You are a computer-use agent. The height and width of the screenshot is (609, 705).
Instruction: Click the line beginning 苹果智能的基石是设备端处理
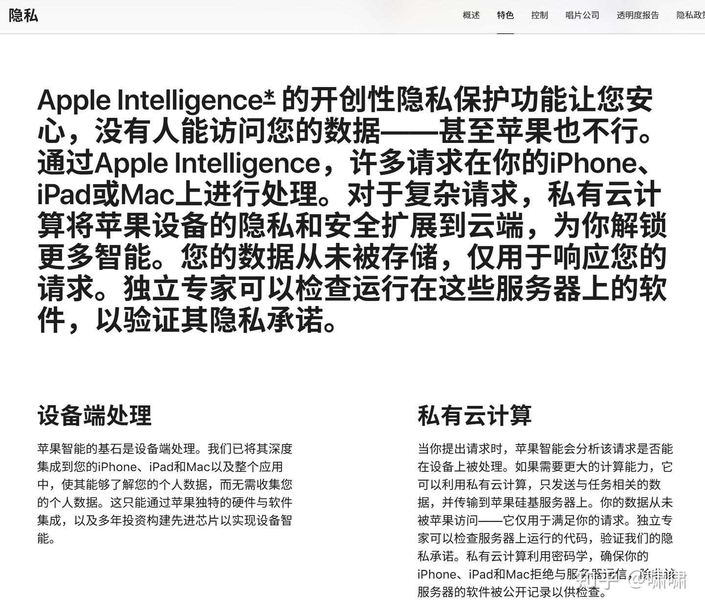(x=165, y=448)
